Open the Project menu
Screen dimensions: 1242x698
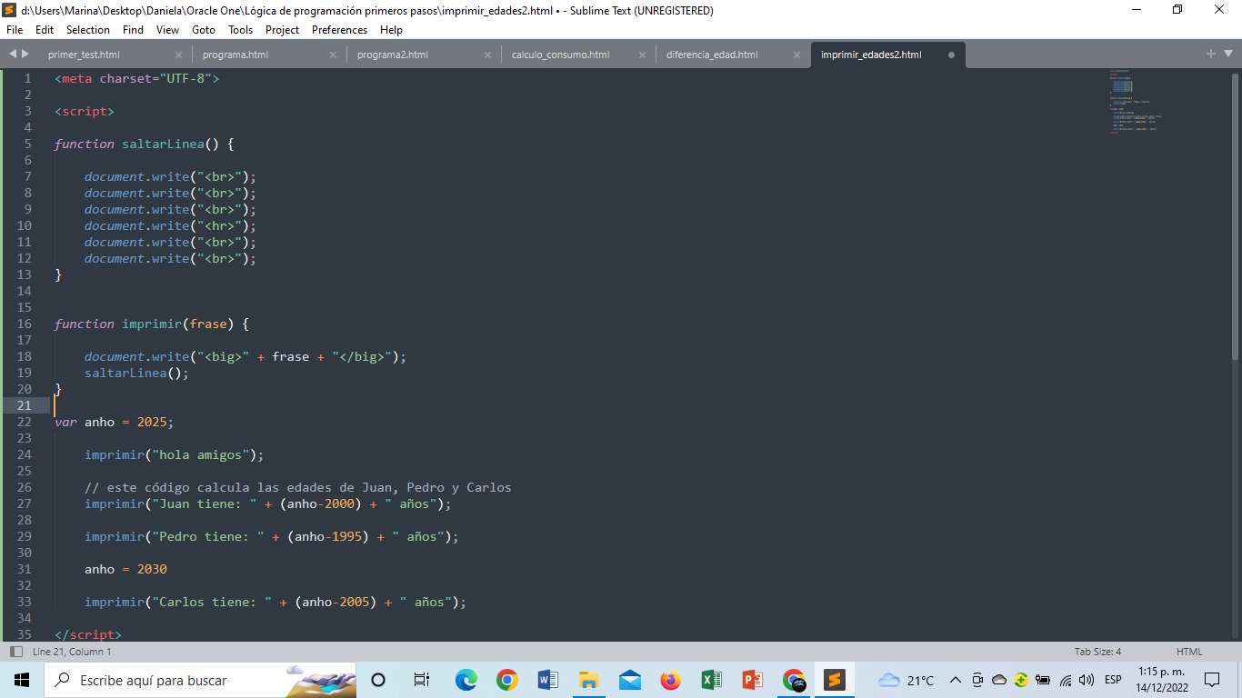(282, 29)
